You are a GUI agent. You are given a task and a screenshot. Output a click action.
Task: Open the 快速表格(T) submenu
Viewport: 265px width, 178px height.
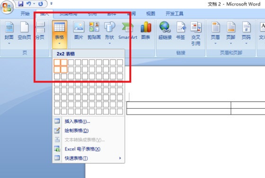click(x=88, y=158)
